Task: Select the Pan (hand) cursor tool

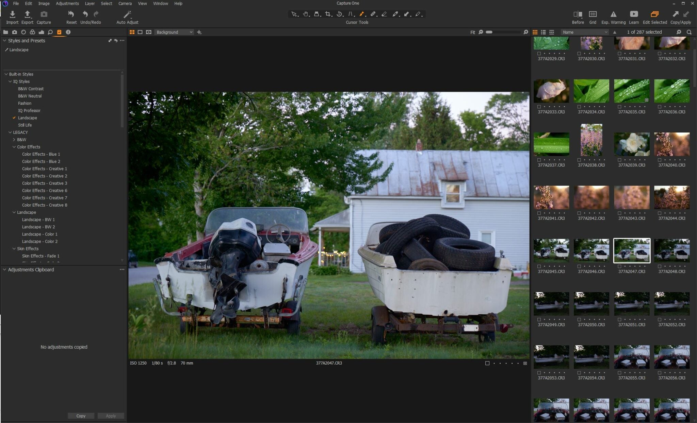Action: (305, 14)
